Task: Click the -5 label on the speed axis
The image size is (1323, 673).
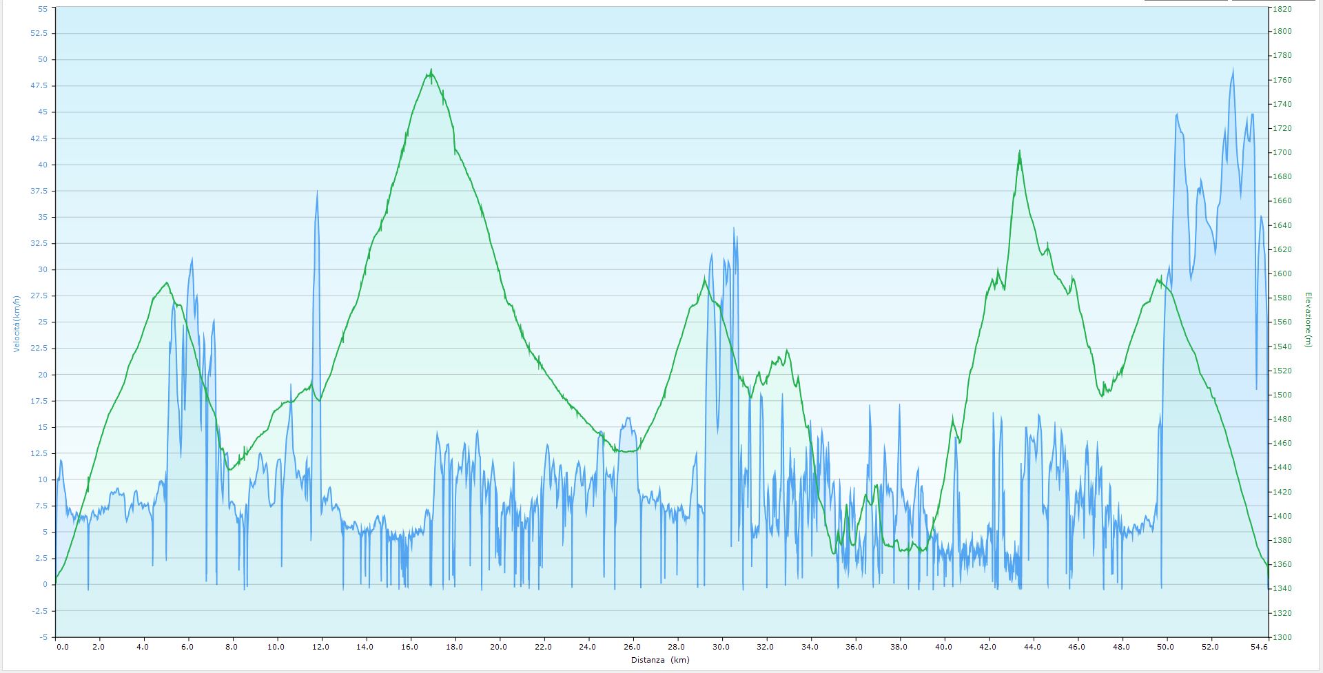Action: pos(44,637)
